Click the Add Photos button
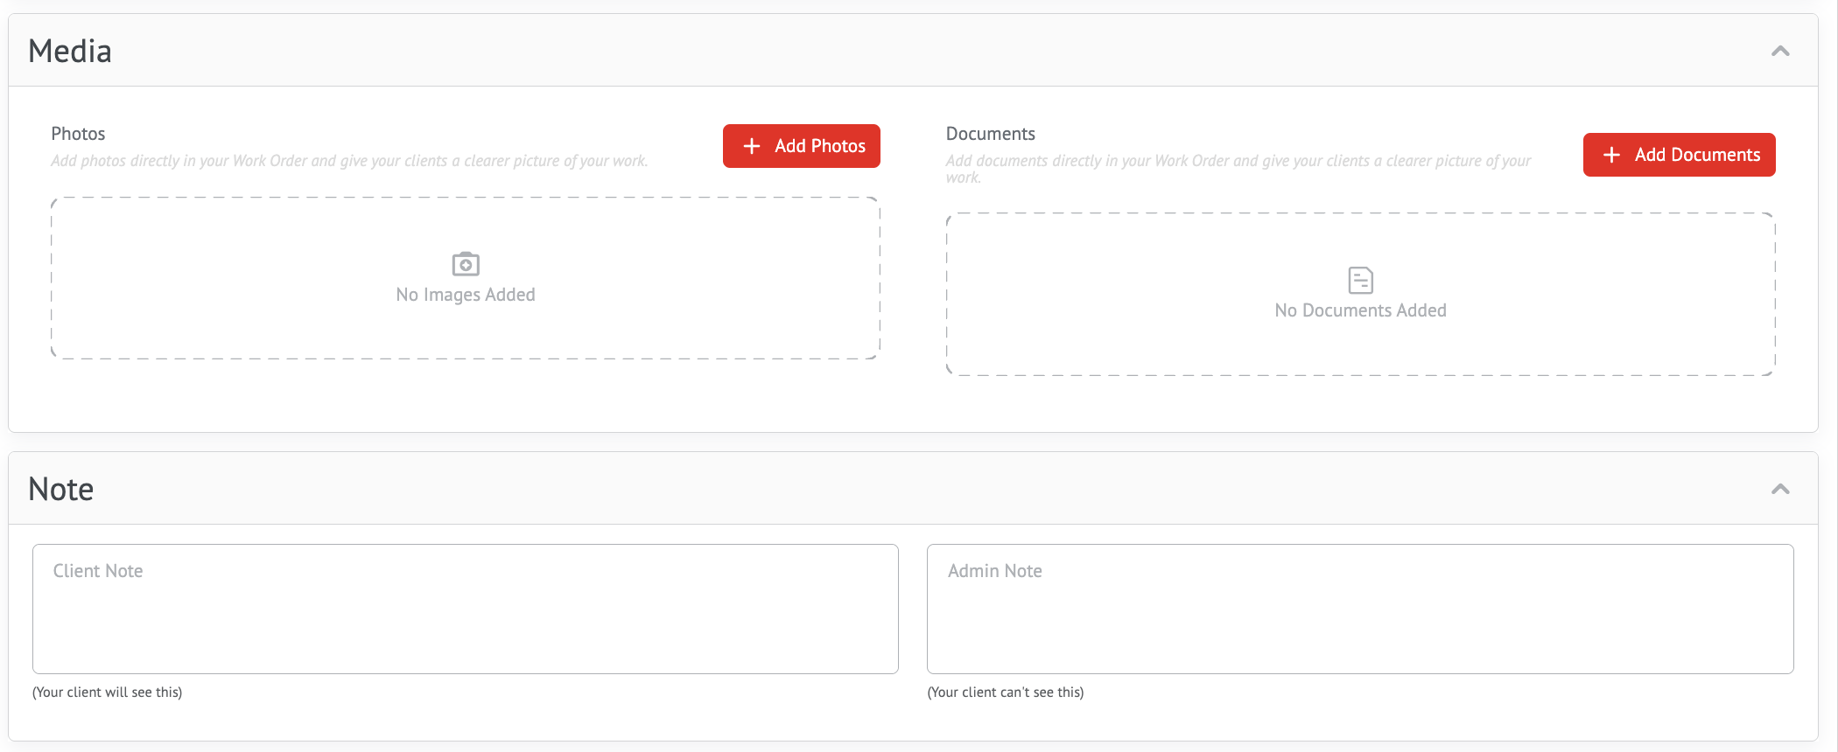The width and height of the screenshot is (1838, 752). (802, 146)
